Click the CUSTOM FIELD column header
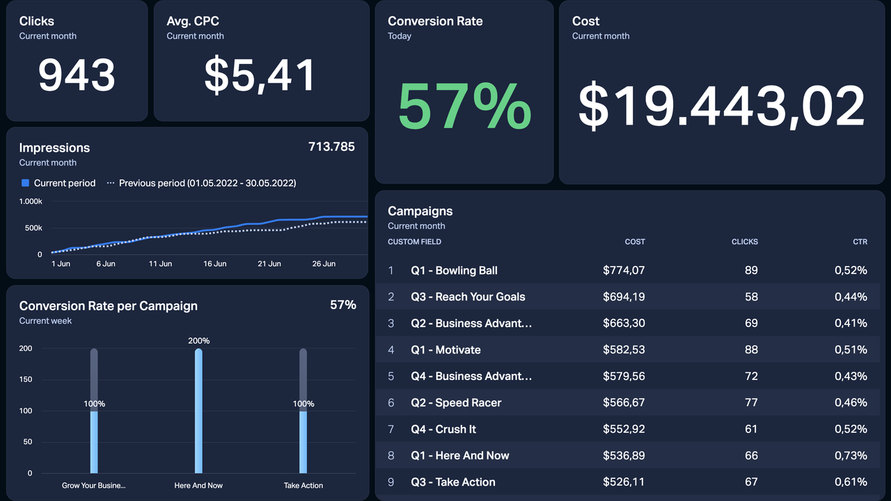This screenshot has height=501, width=891. point(415,241)
